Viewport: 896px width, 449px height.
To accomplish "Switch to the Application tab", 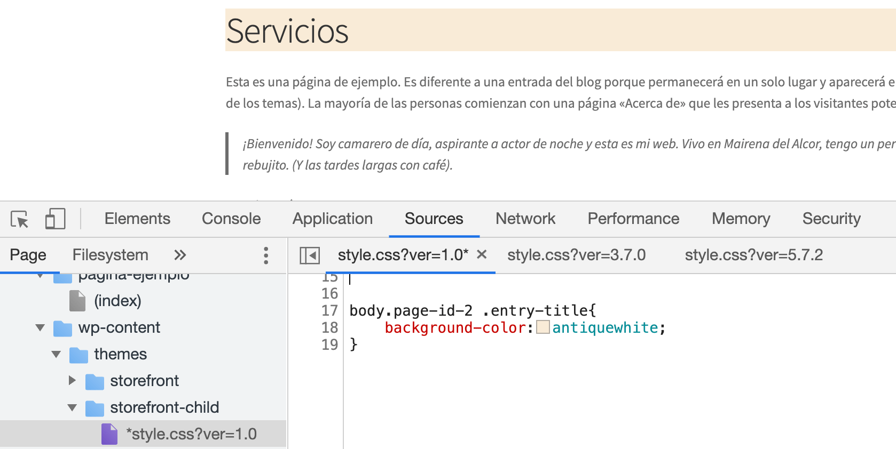I will (x=333, y=219).
